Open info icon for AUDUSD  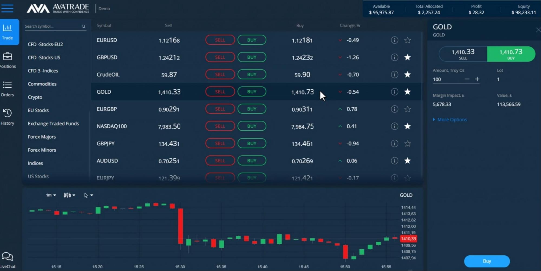(395, 161)
